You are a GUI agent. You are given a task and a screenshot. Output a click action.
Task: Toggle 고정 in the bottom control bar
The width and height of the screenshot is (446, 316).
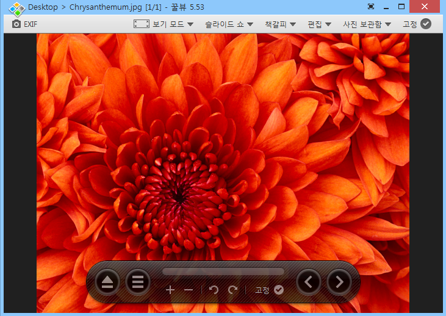pos(269,290)
